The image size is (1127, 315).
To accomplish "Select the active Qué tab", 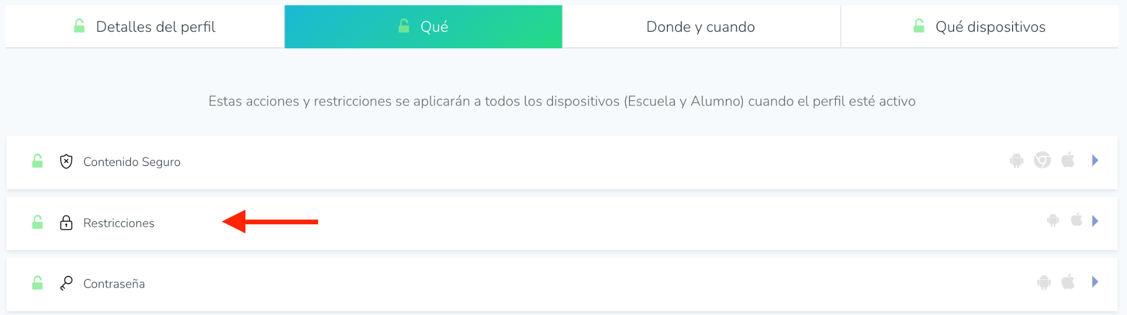I will click(423, 26).
